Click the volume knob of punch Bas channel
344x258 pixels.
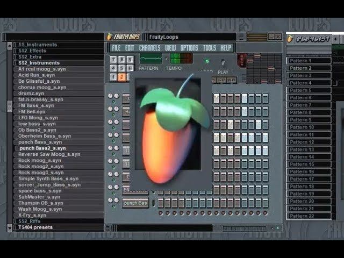117,200
